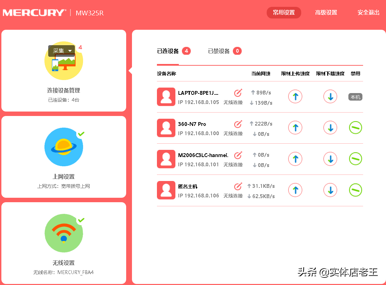The width and height of the screenshot is (386, 285).
Task: Open upload speed limit for 360-N7 Pro
Action: pos(295,128)
